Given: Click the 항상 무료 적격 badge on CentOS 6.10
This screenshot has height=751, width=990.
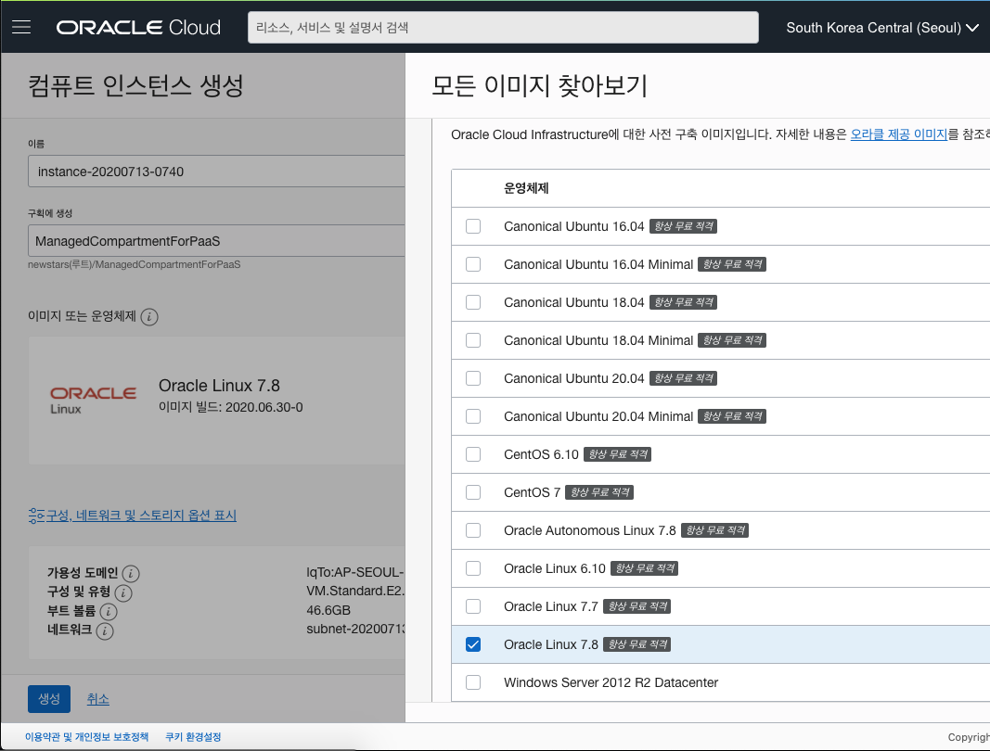Looking at the screenshot, I should click(x=618, y=454).
